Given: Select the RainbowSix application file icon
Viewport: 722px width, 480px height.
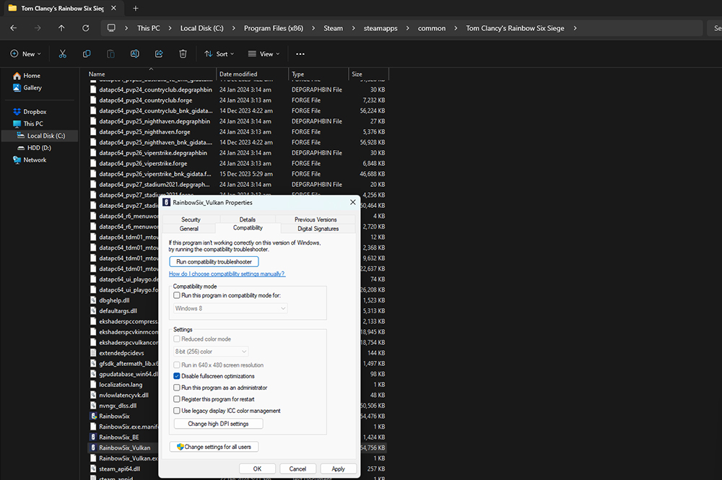Looking at the screenshot, I should pos(93,416).
